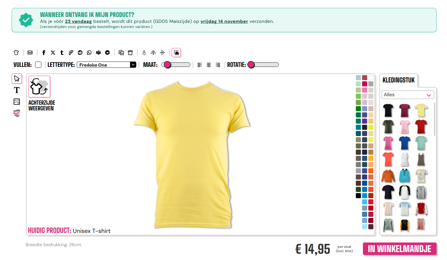Image resolution: width=447 pixels, height=260 pixels.
Task: Open the Kledingstuk tab
Action: 399,80
